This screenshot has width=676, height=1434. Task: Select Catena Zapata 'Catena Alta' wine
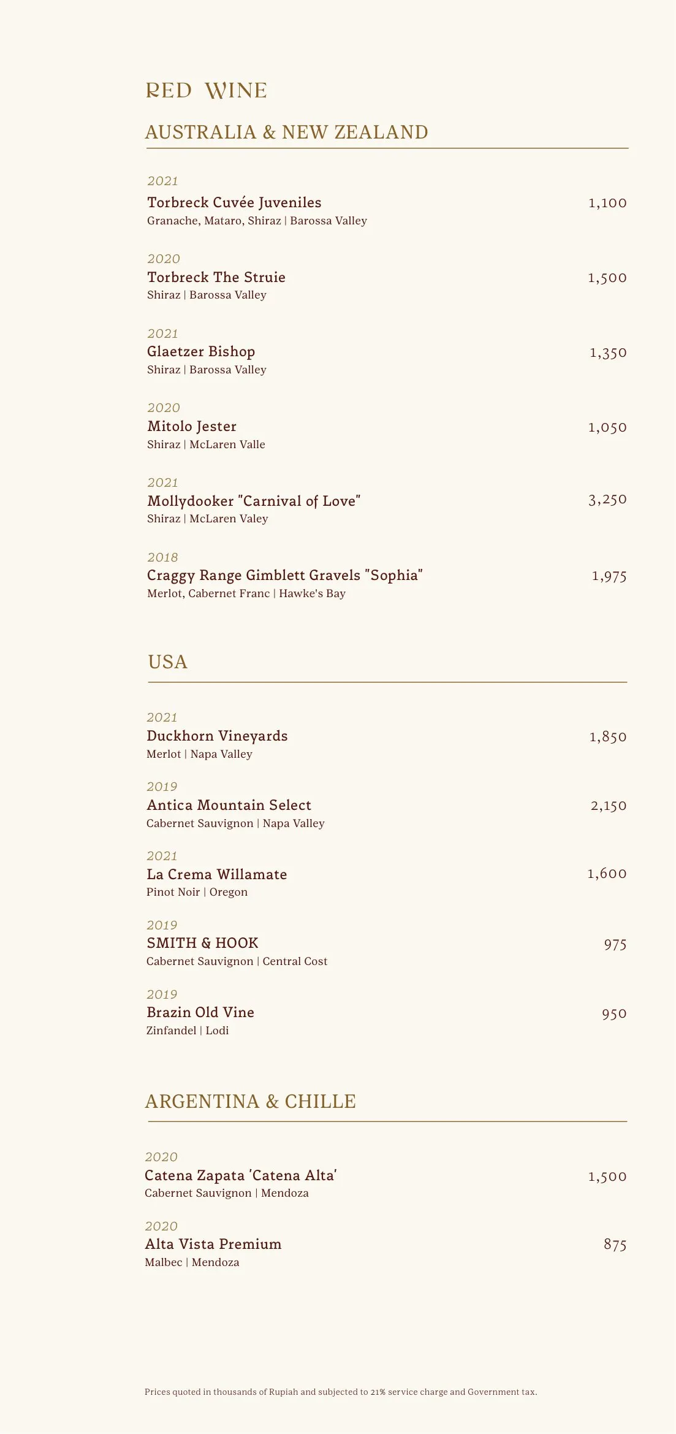tap(241, 1176)
